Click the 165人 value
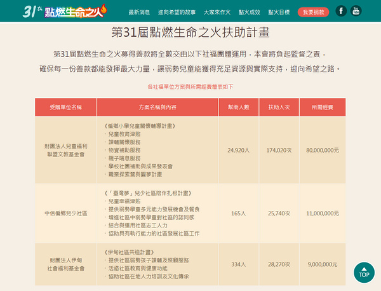The height and width of the screenshot is (291, 381). click(x=238, y=213)
